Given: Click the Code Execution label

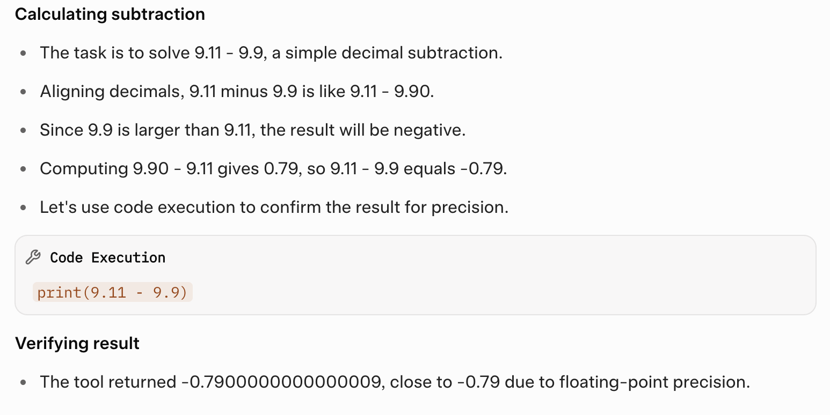Looking at the screenshot, I should tap(107, 258).
